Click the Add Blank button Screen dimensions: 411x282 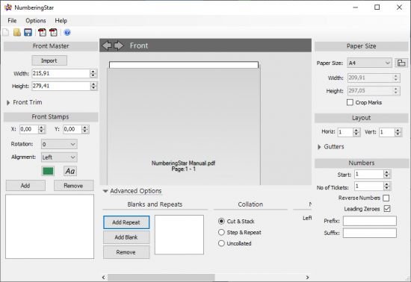pos(126,237)
